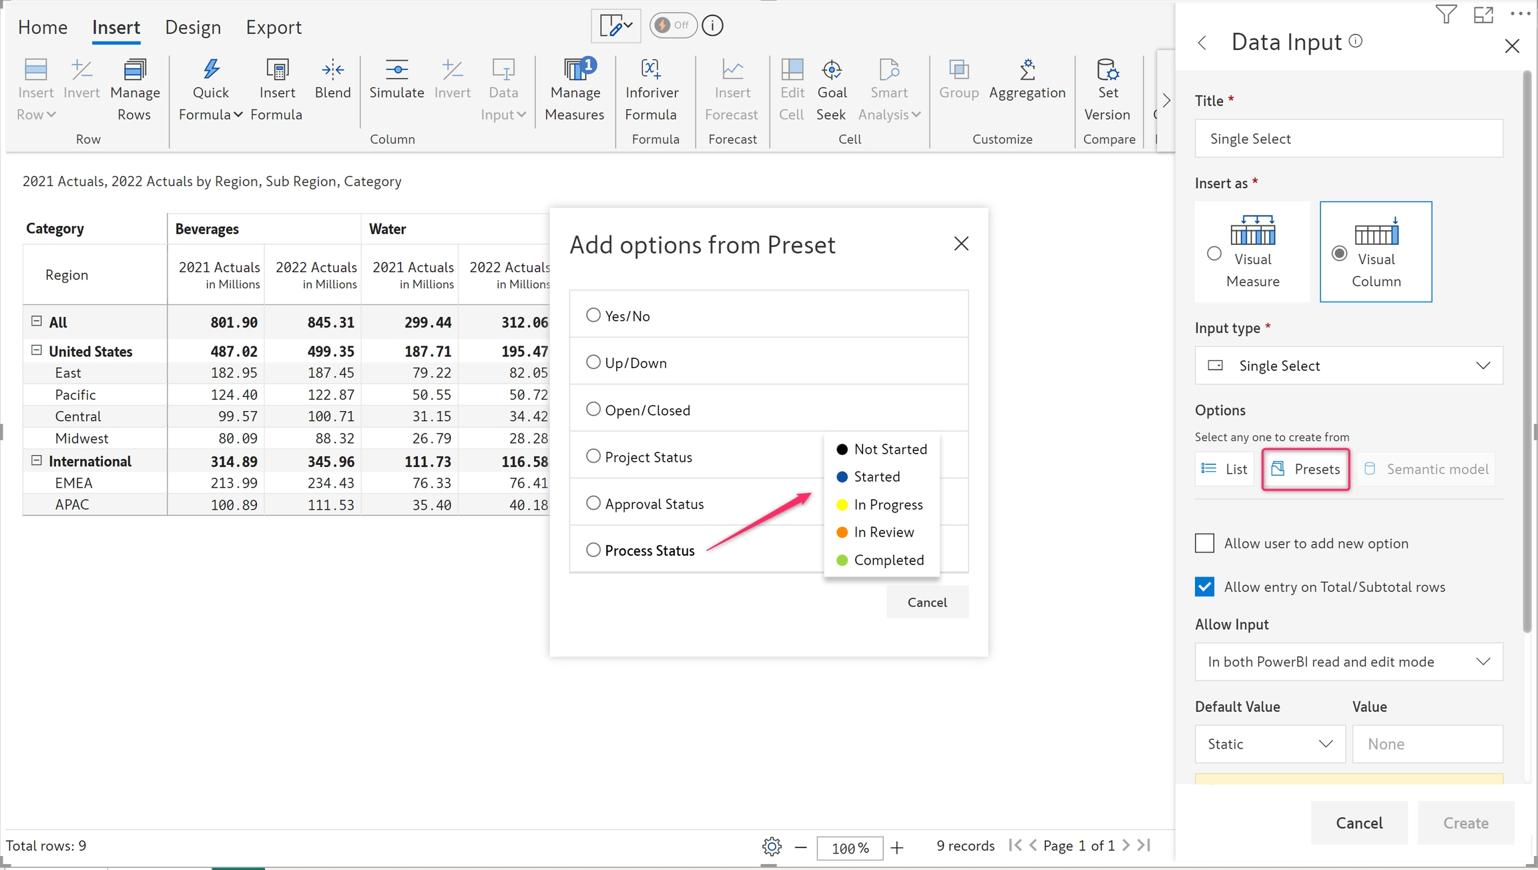Select the Simulate column tool
This screenshot has width=1538, height=870.
coord(397,70)
